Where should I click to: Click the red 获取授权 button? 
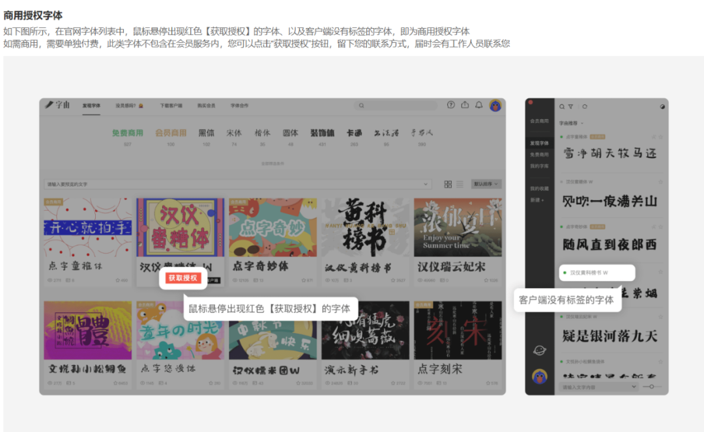pyautogui.click(x=183, y=278)
